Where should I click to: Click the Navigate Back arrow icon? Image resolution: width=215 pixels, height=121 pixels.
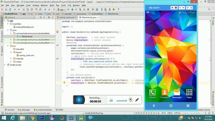tap(45, 9)
